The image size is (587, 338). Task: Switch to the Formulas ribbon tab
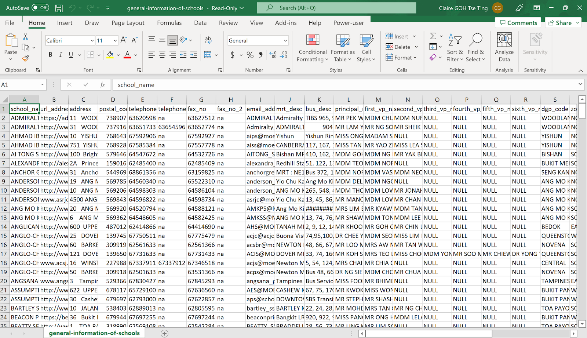click(x=169, y=23)
